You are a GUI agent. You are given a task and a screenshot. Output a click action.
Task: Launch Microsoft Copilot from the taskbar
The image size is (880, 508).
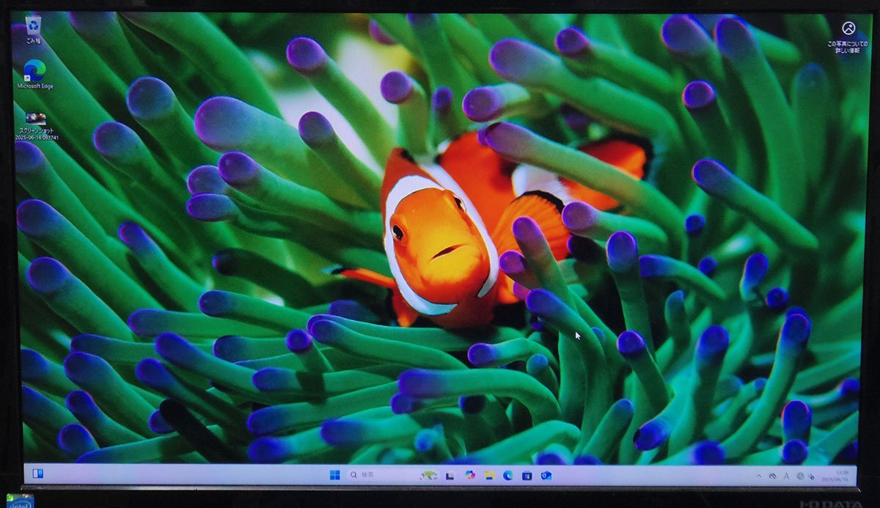[469, 475]
